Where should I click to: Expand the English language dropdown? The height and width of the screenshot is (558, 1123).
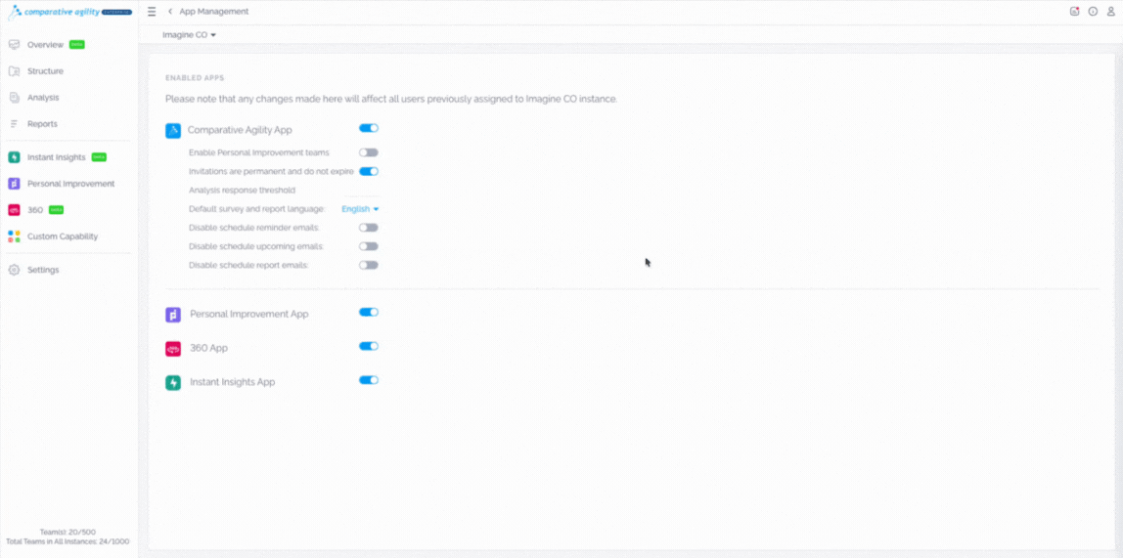click(359, 209)
